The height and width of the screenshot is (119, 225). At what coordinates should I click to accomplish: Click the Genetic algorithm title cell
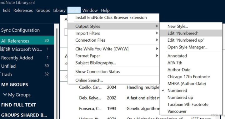pos(143,108)
